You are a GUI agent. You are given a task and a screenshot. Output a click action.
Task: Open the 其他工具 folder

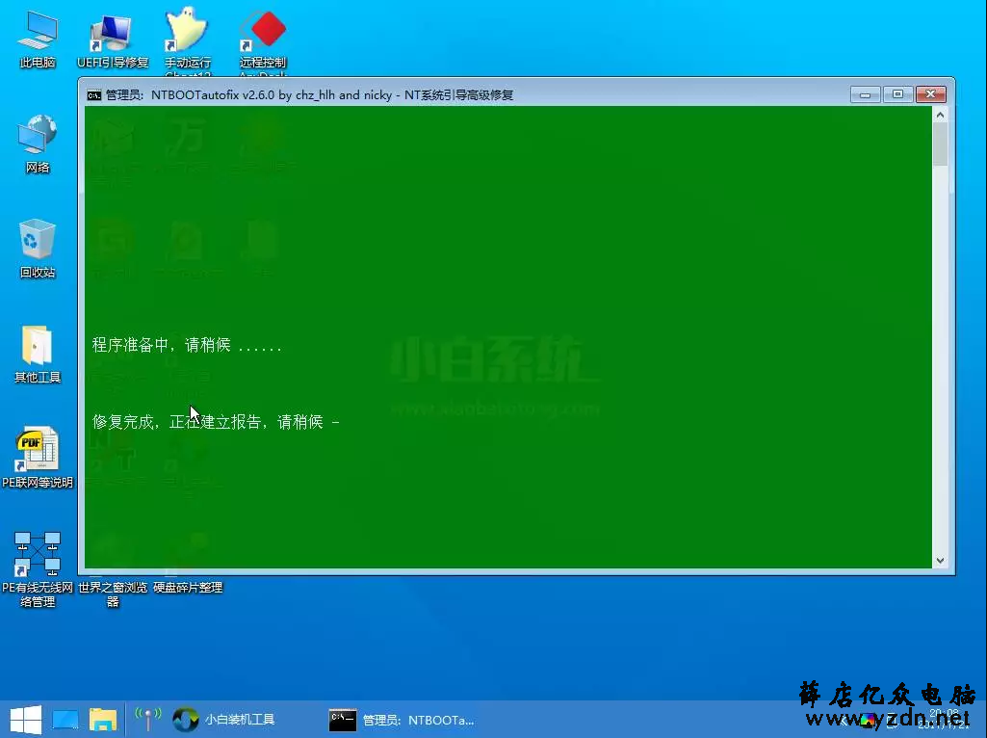[38, 354]
